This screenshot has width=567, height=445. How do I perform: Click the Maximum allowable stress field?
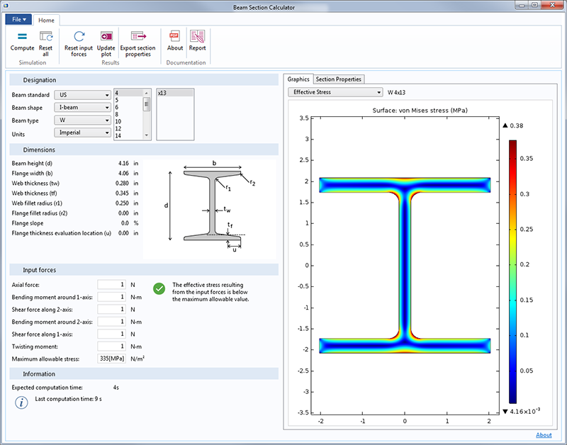111,359
